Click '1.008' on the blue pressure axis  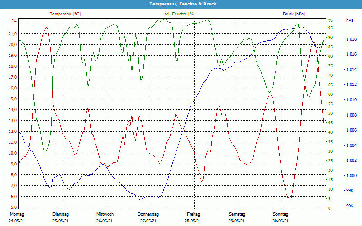(x=352, y=115)
